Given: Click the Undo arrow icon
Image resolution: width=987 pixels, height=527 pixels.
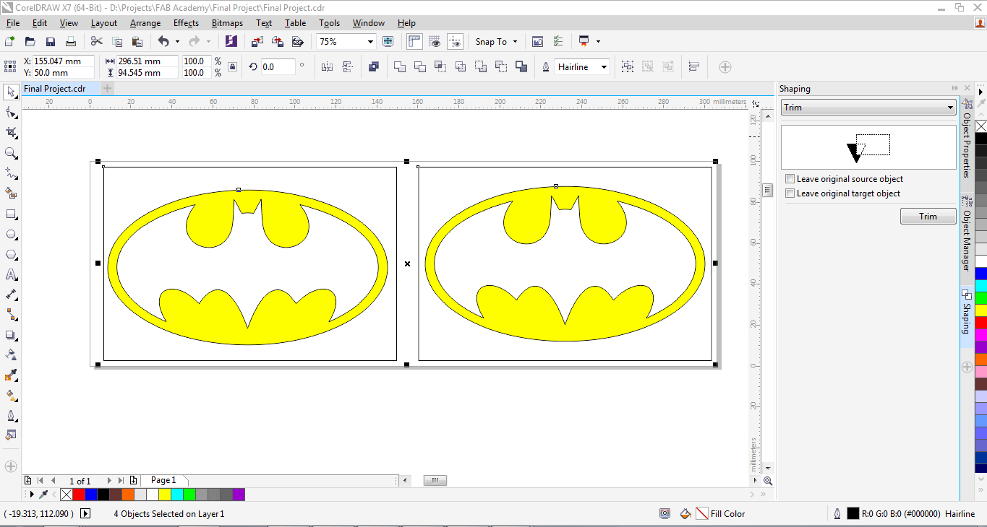Looking at the screenshot, I should [163, 42].
